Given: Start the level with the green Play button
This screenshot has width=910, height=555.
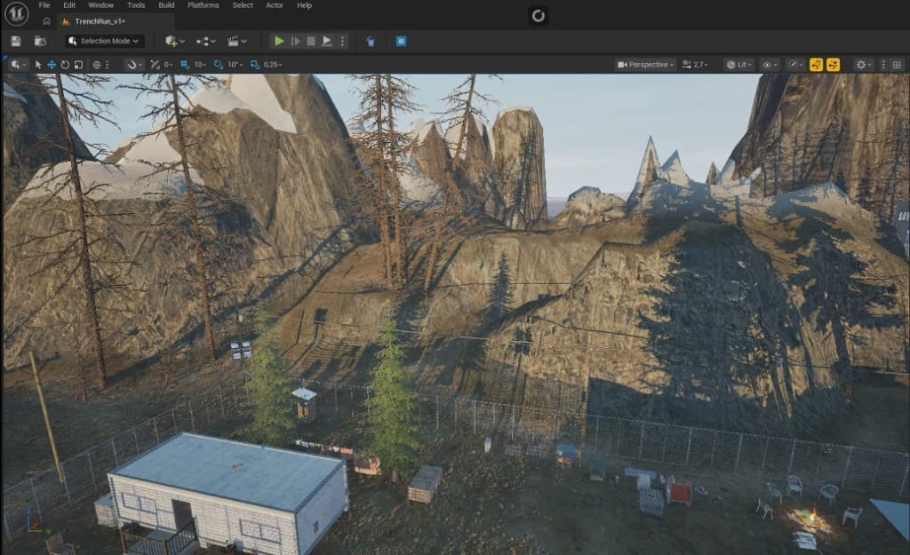Looking at the screenshot, I should pyautogui.click(x=279, y=41).
